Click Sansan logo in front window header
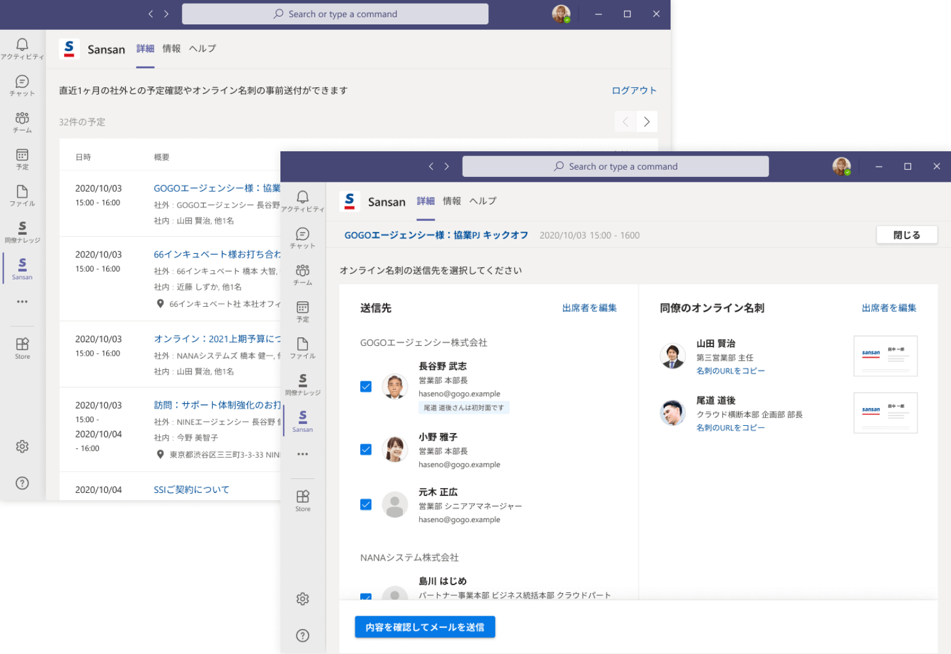The height and width of the screenshot is (654, 951). pyautogui.click(x=349, y=201)
